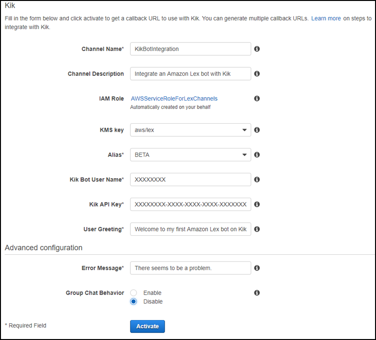Click into the Channel Name text field

[190, 49]
